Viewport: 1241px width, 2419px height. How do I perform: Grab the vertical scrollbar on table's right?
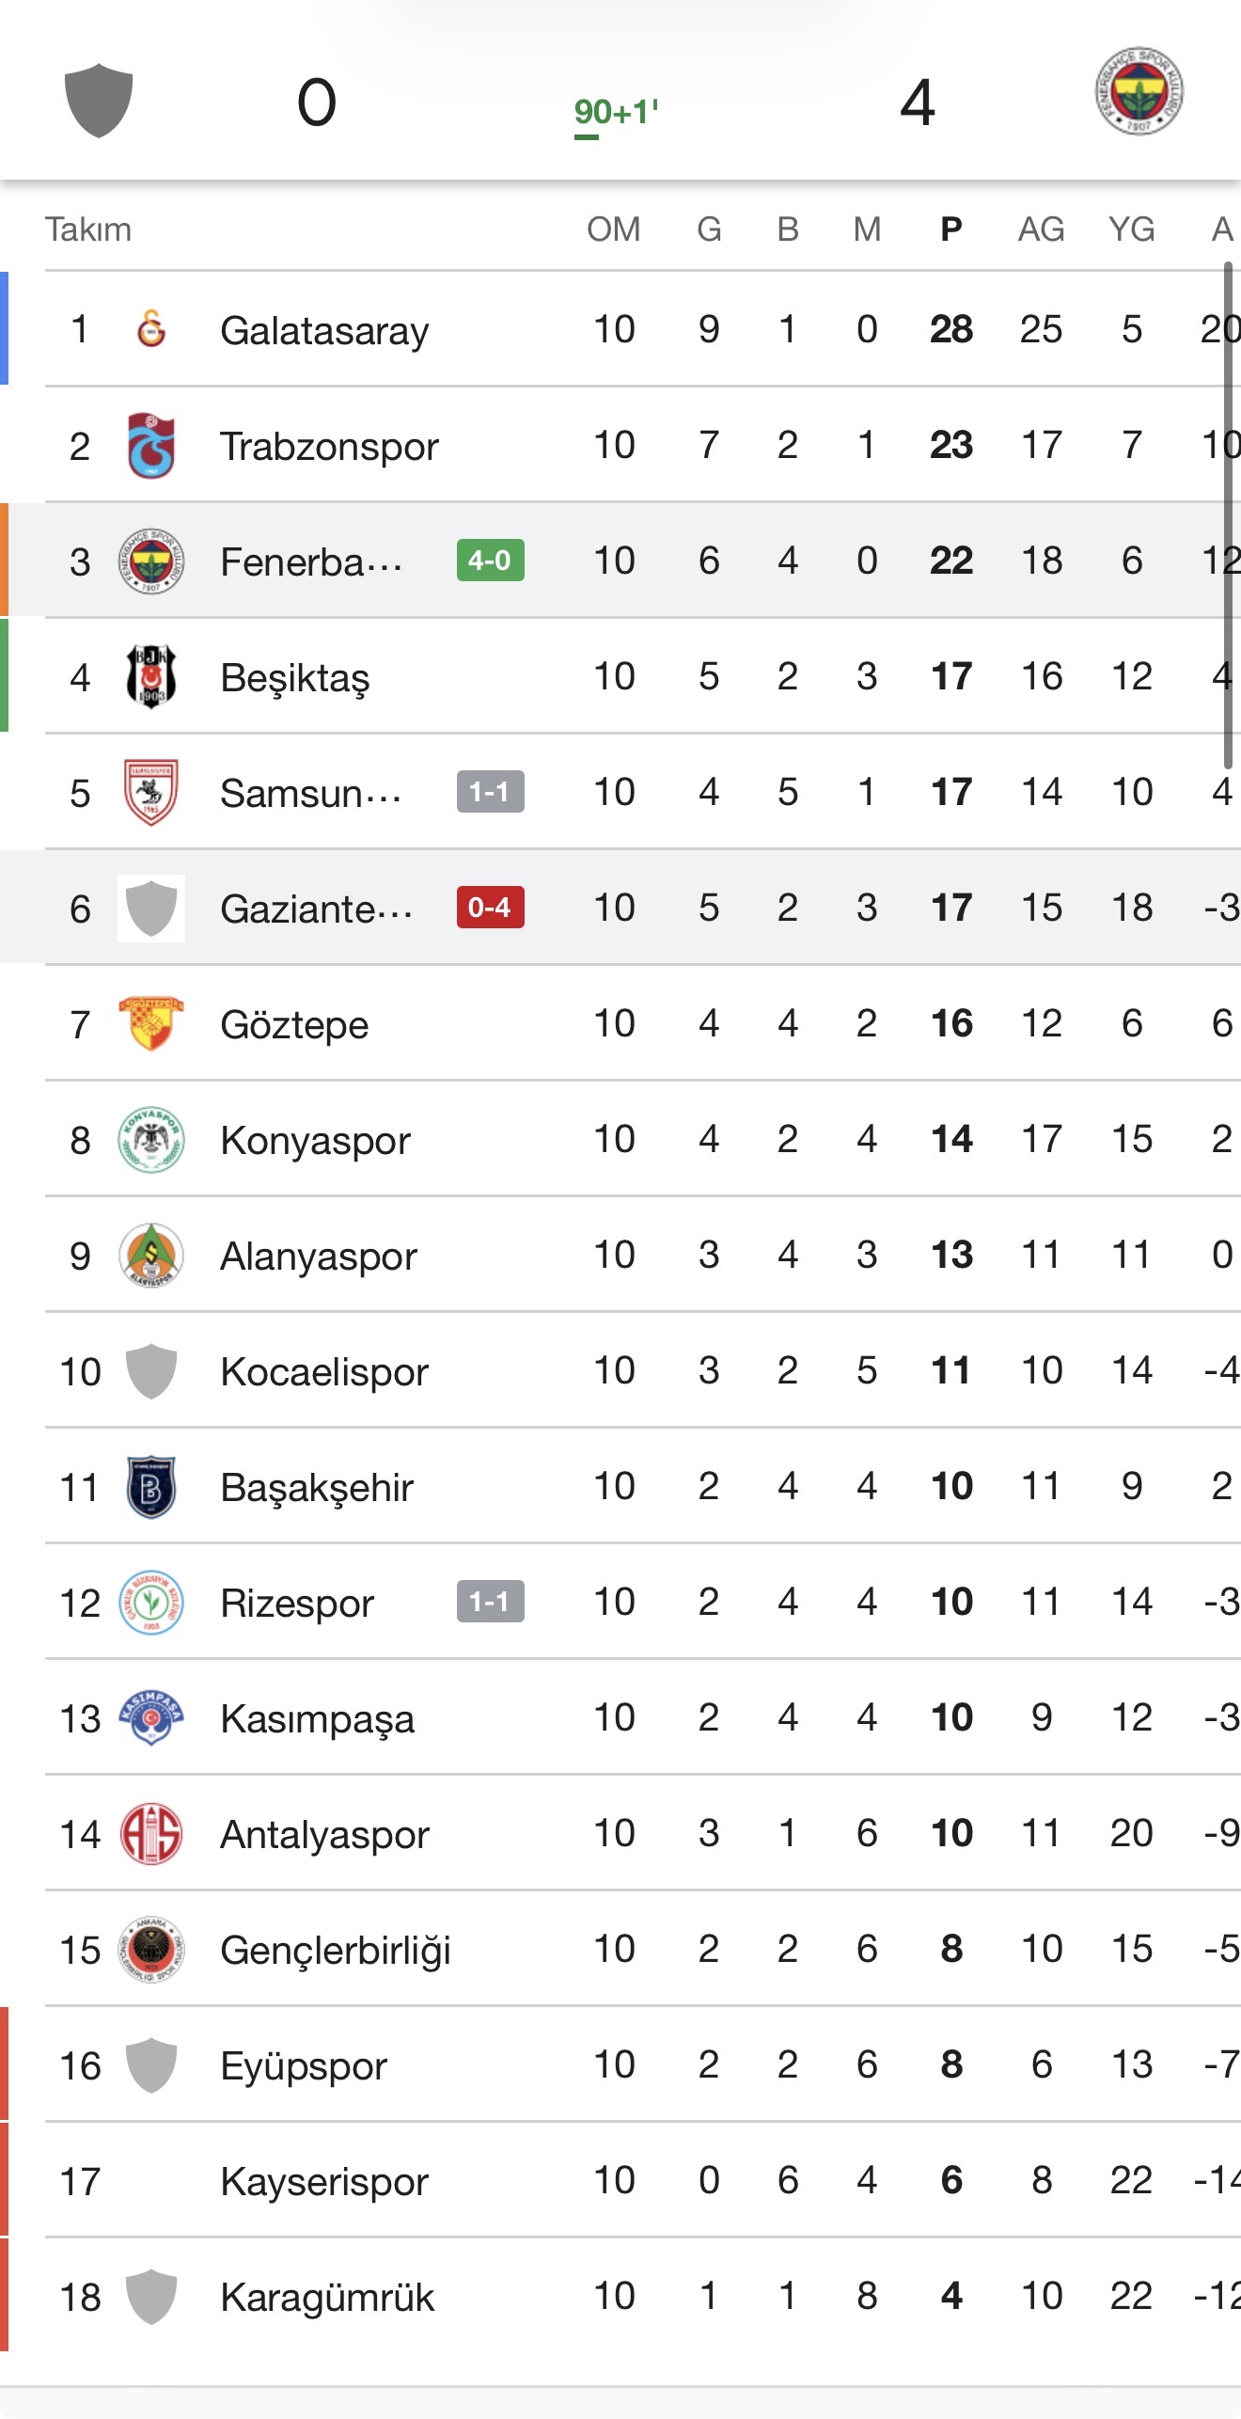point(1228,515)
